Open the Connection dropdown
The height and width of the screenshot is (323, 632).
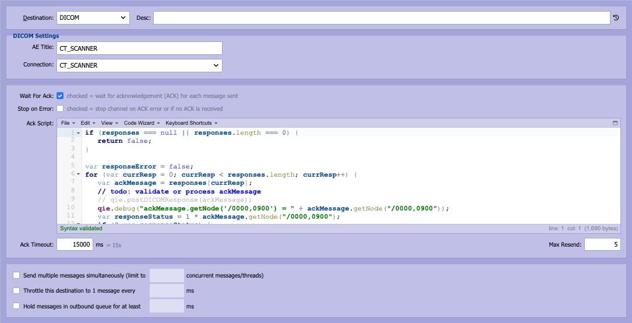139,65
